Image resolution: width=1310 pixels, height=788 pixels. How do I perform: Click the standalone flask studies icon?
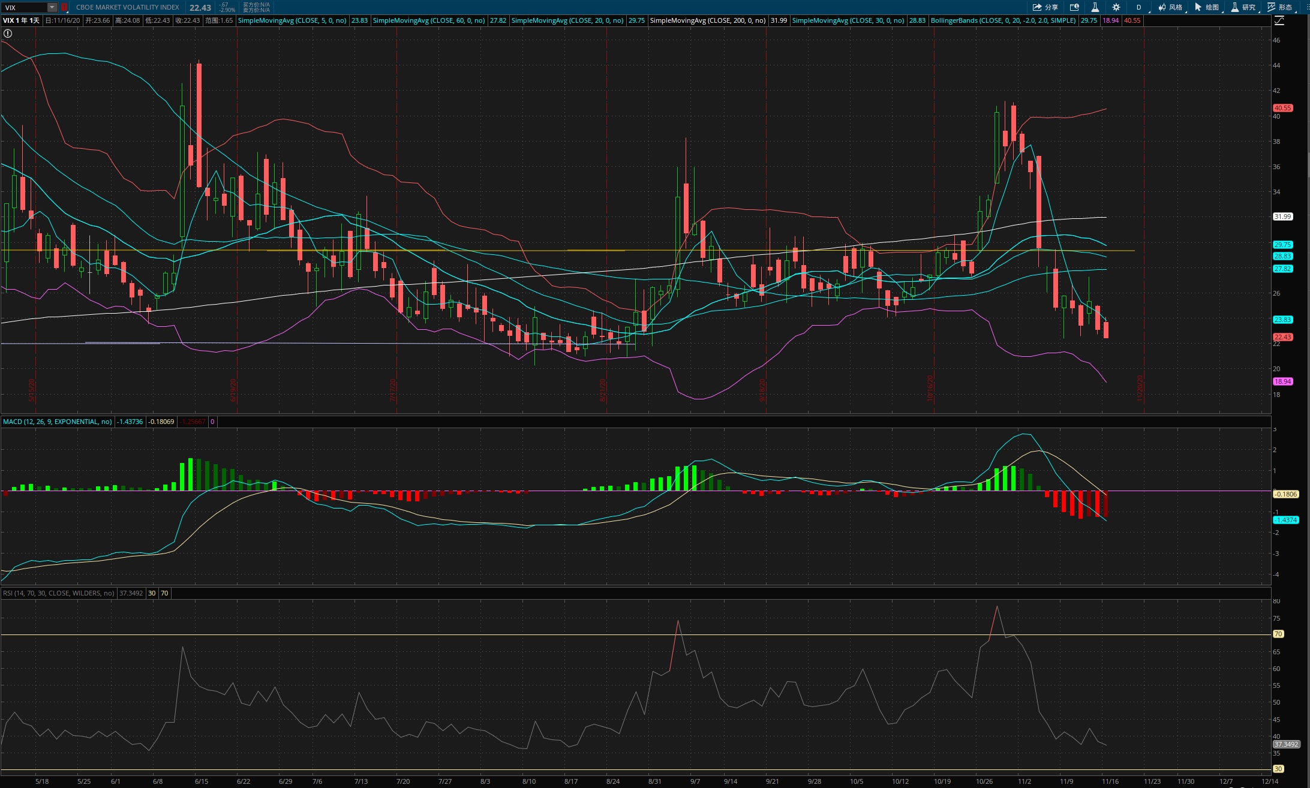(x=1095, y=7)
